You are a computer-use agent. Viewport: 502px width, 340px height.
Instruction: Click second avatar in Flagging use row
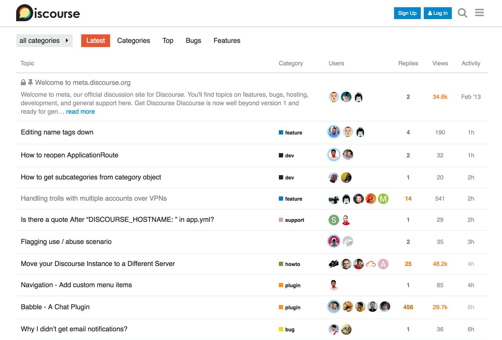(348, 241)
